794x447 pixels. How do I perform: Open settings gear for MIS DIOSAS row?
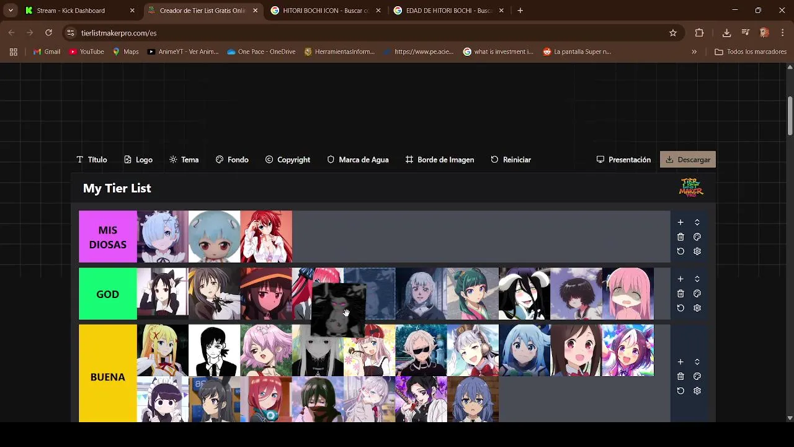coord(697,251)
